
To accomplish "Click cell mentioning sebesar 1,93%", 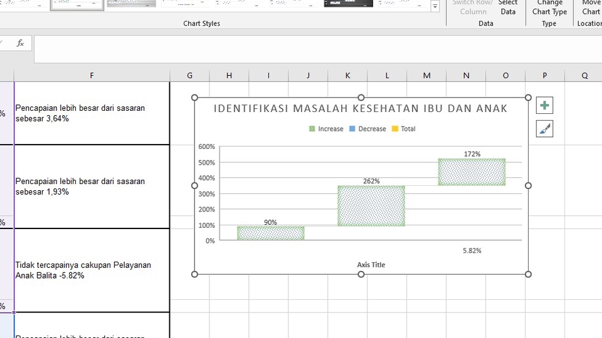I will 92,187.
